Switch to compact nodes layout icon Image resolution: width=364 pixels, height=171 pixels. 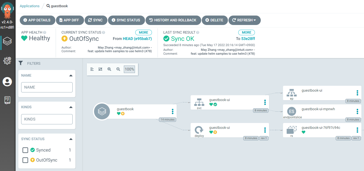92,69
